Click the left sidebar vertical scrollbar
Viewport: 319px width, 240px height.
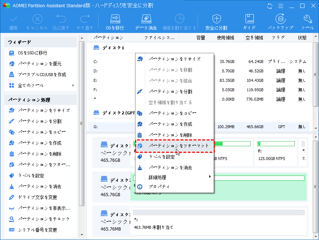tap(82, 123)
